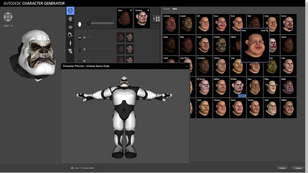
Task: Adjust the eyes region blend slider
Action: (101, 37)
